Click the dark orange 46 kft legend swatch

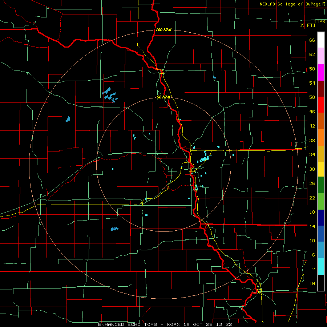pyautogui.click(x=321, y=121)
